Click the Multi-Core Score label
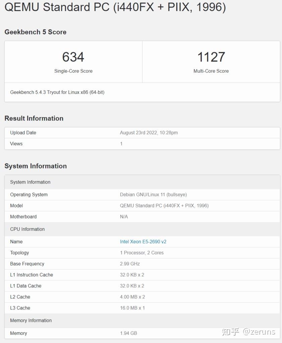This screenshot has height=343, width=282. (211, 71)
